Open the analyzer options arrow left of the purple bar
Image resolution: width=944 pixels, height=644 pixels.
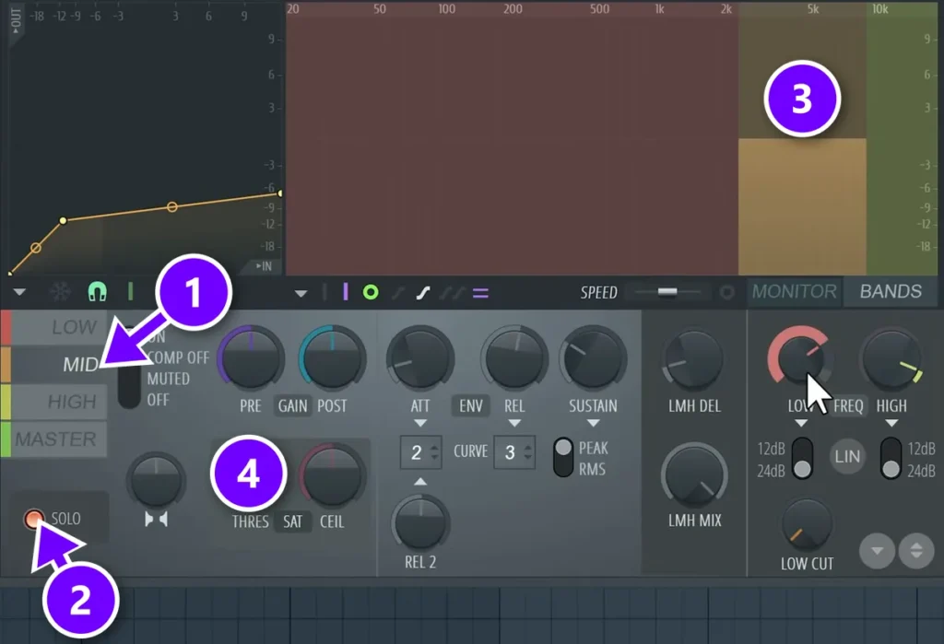coord(301,294)
